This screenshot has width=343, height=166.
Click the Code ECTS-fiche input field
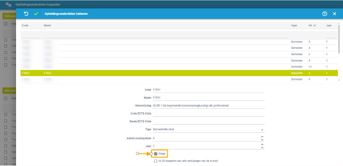coord(208,113)
